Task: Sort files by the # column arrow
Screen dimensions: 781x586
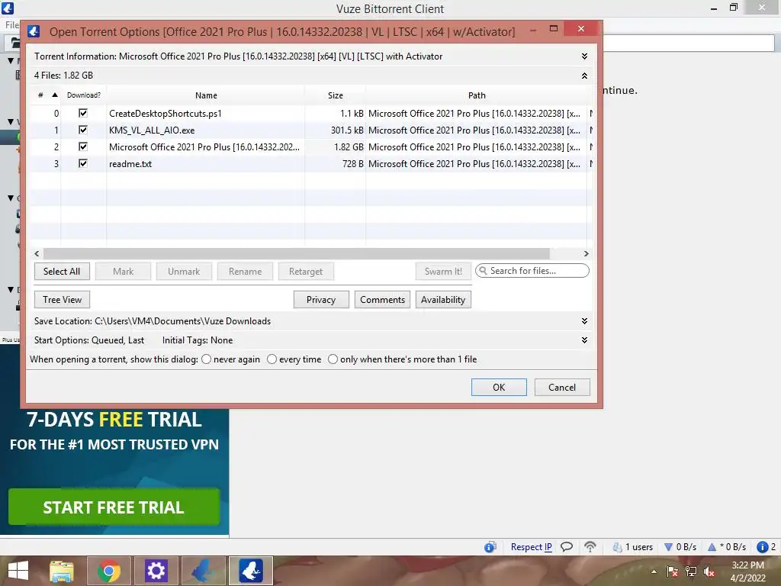Action: [x=55, y=95]
